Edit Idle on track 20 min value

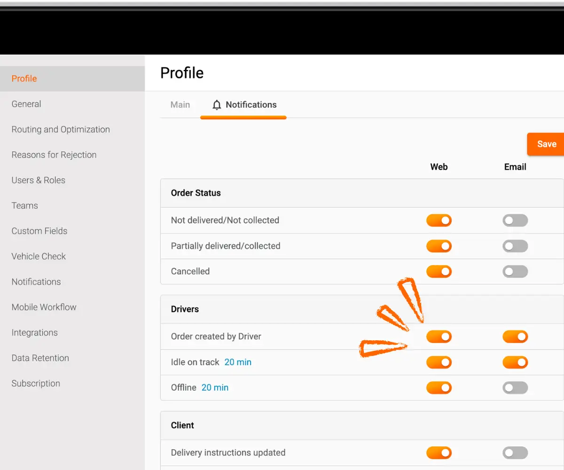(238, 362)
